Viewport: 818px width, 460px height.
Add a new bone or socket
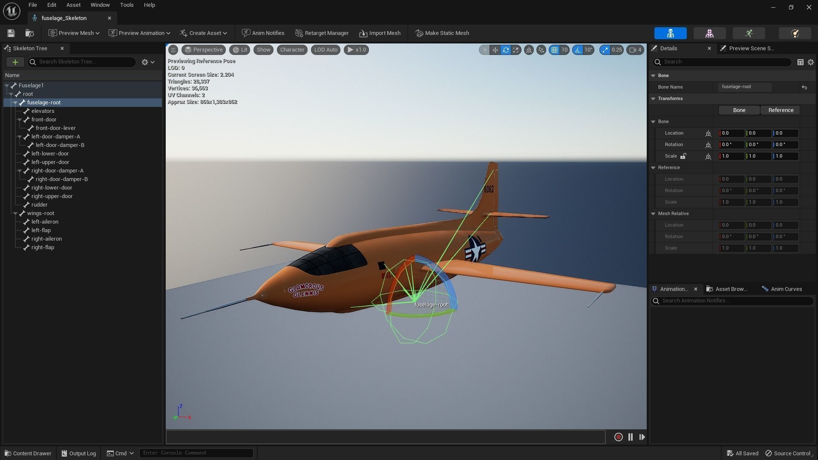pos(15,62)
